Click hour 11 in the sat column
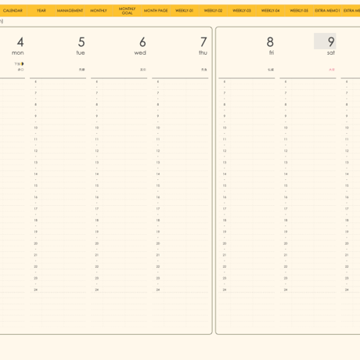Image resolution: width=360 pixels, height=360 pixels. point(286,139)
